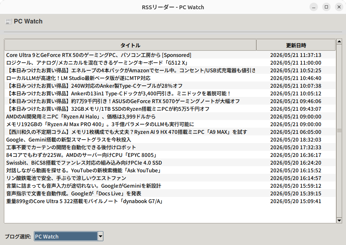Click the date 2026/05/21 10:52:25
346x245 pixels.
pos(296,70)
